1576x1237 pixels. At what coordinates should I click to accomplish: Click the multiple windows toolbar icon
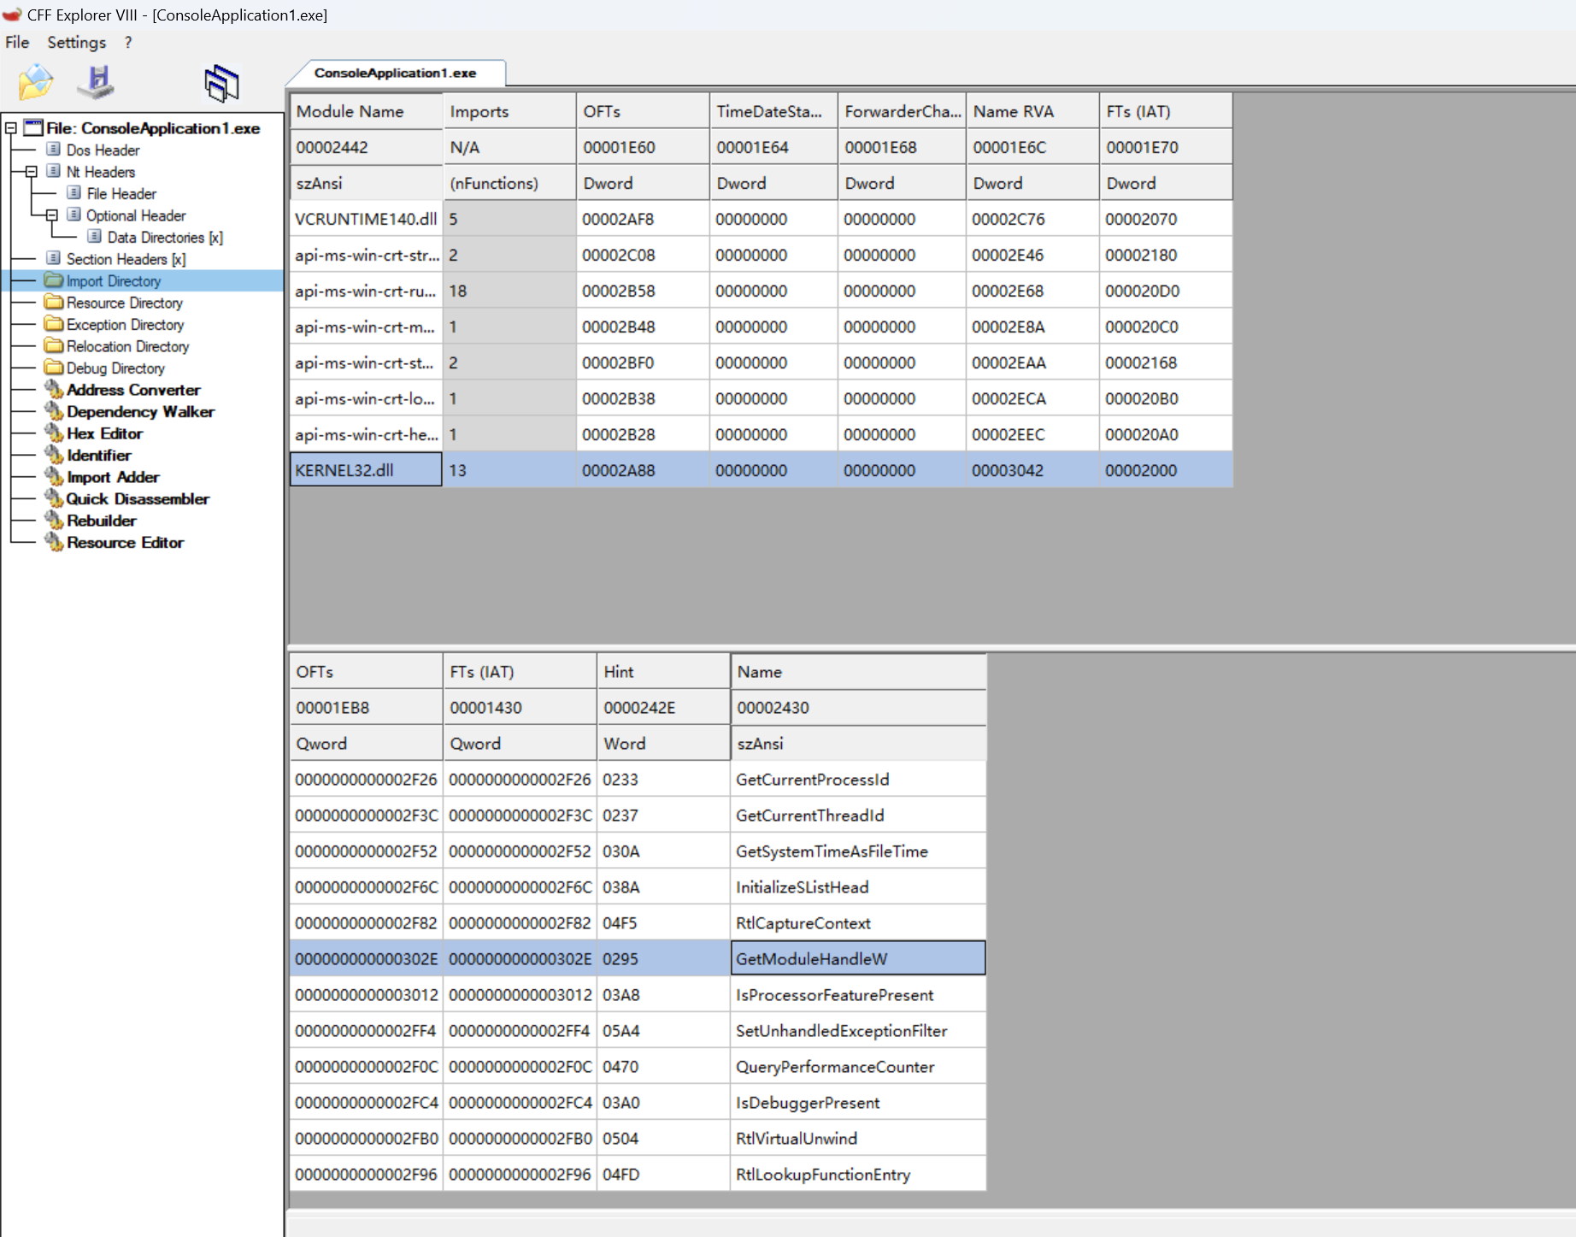[221, 84]
